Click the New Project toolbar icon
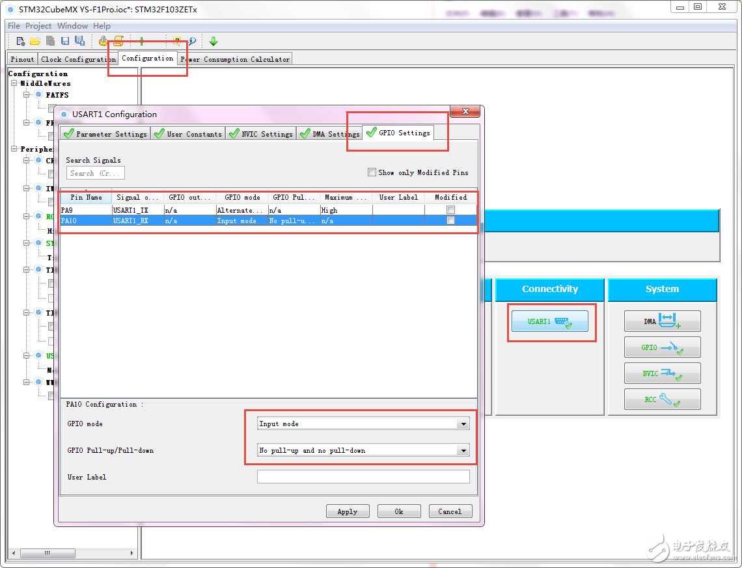 [x=20, y=41]
